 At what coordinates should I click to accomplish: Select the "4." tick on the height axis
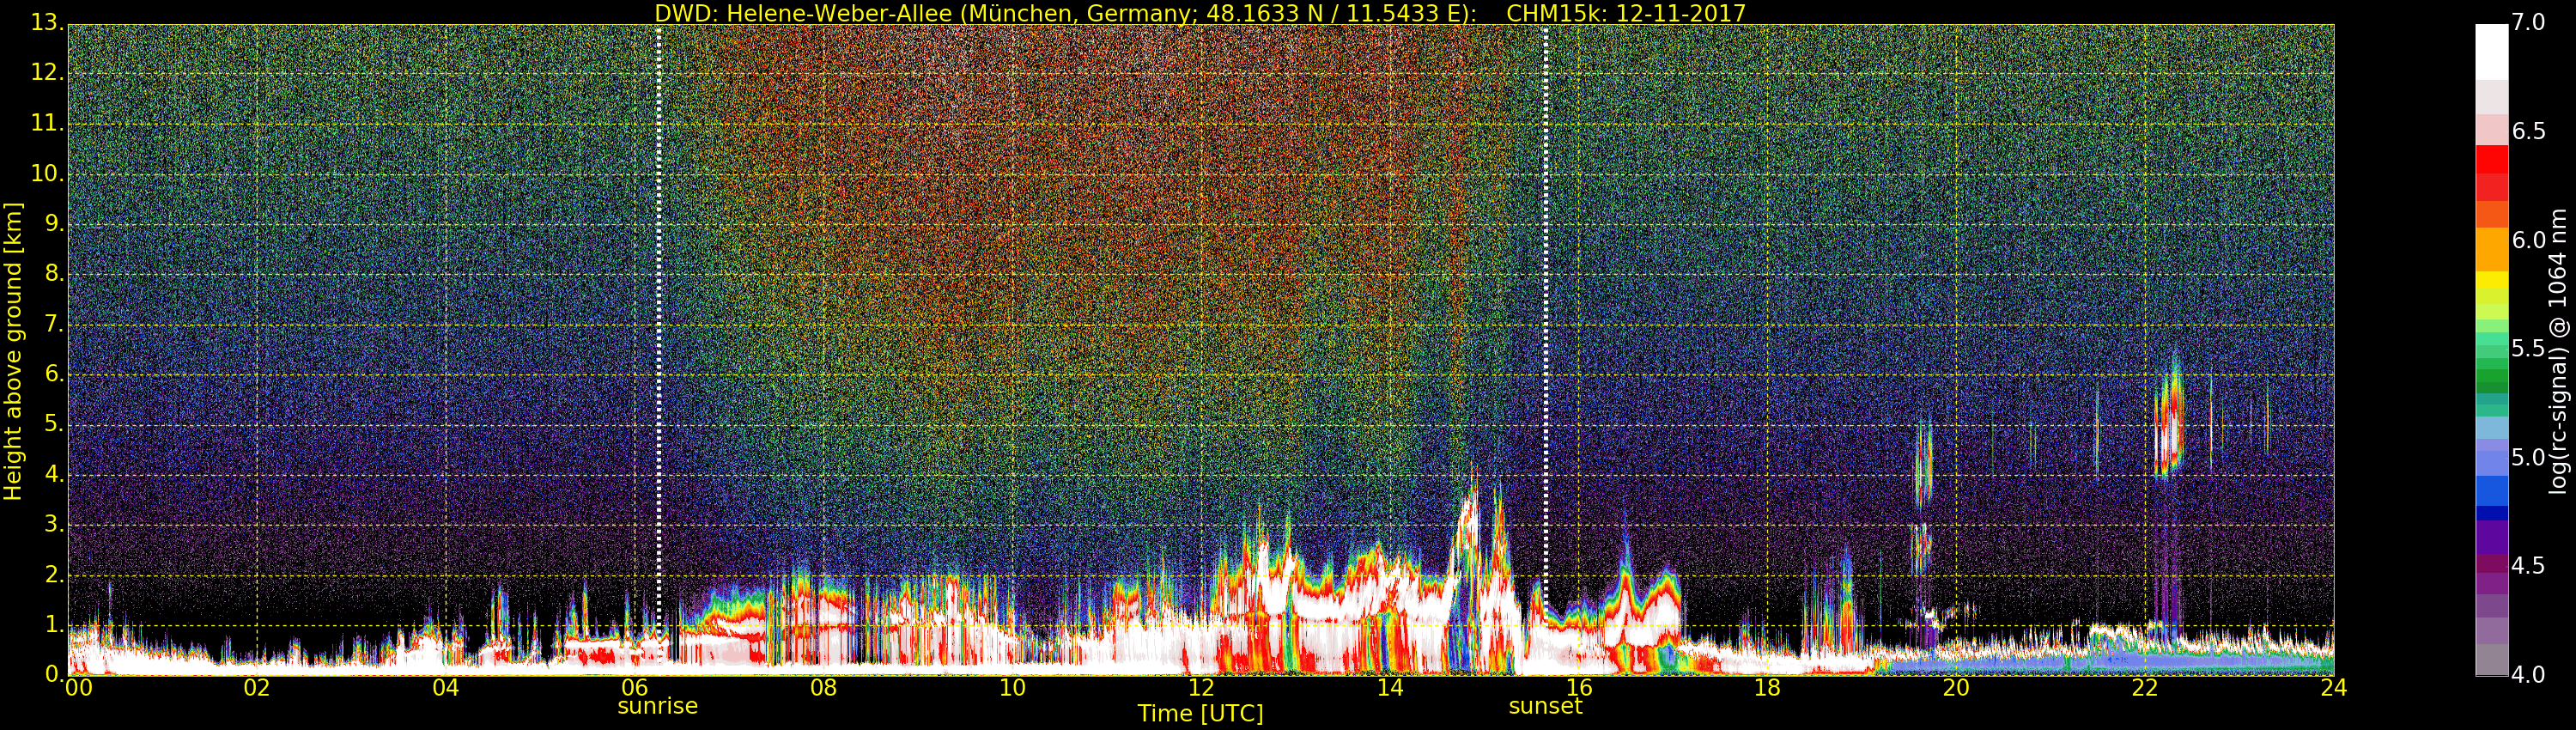point(54,475)
